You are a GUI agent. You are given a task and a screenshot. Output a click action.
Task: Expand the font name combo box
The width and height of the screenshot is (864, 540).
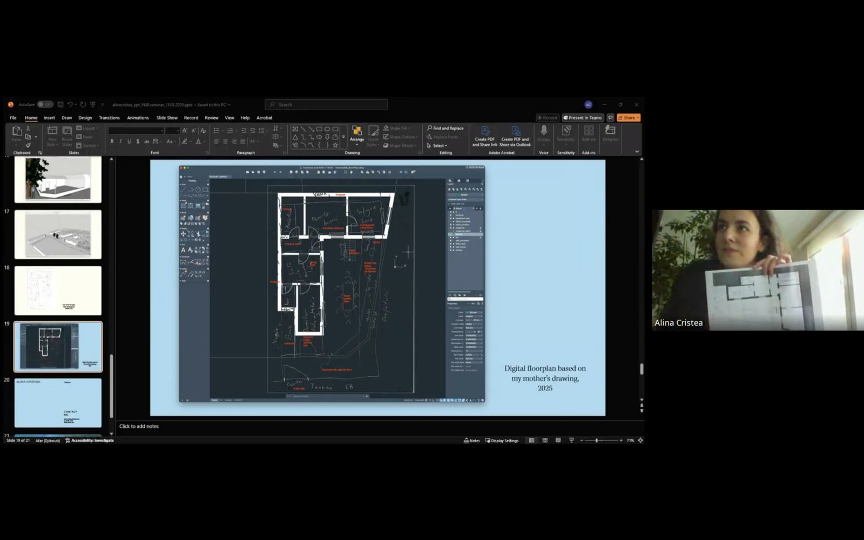161,131
